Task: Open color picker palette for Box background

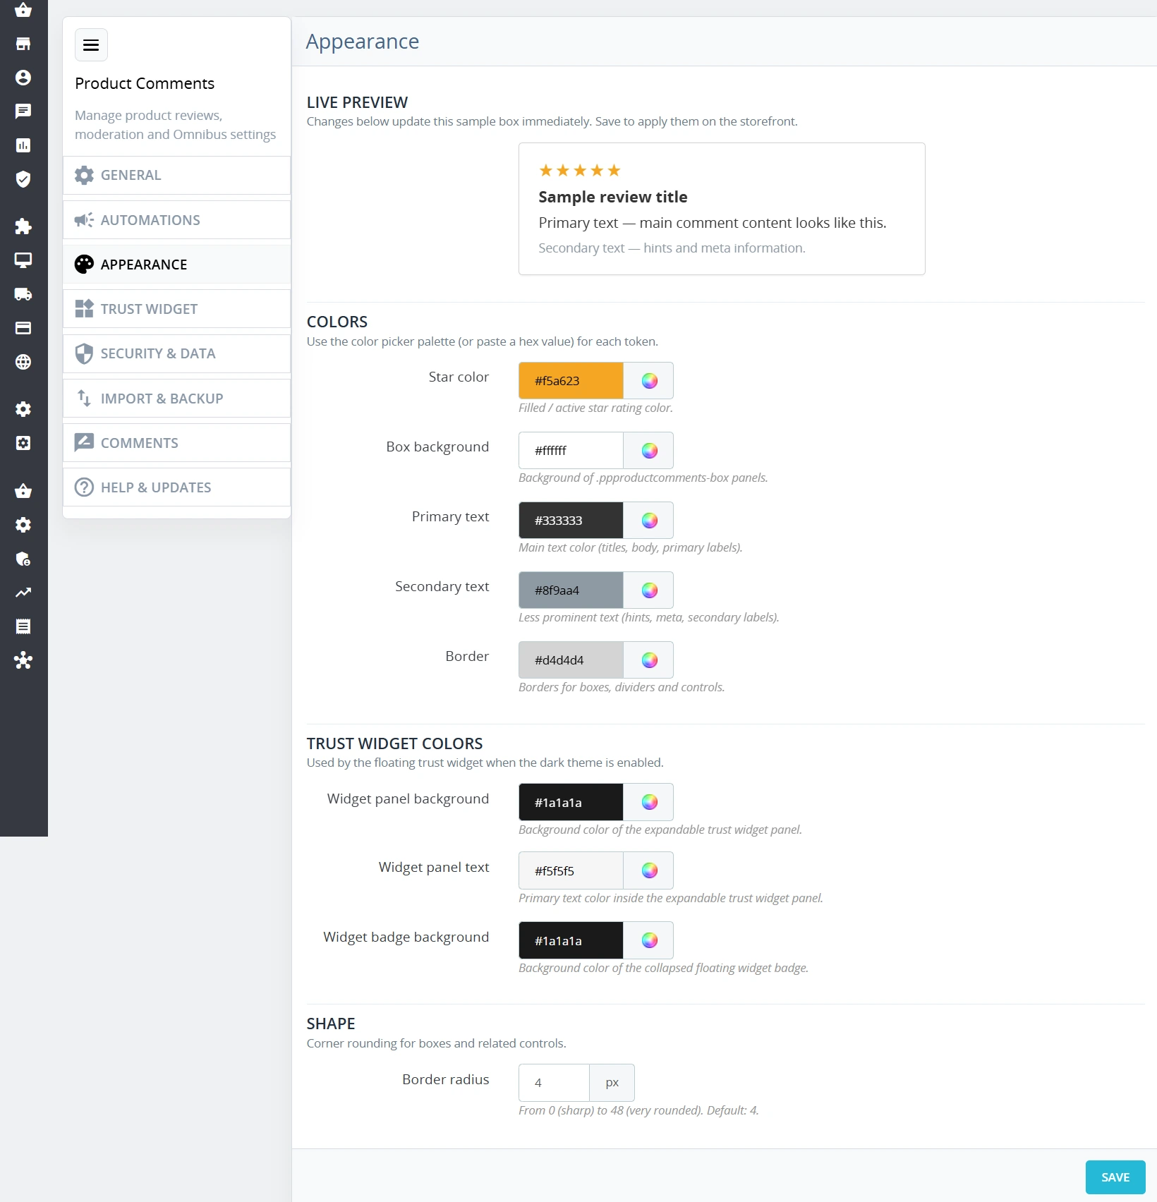Action: point(649,451)
